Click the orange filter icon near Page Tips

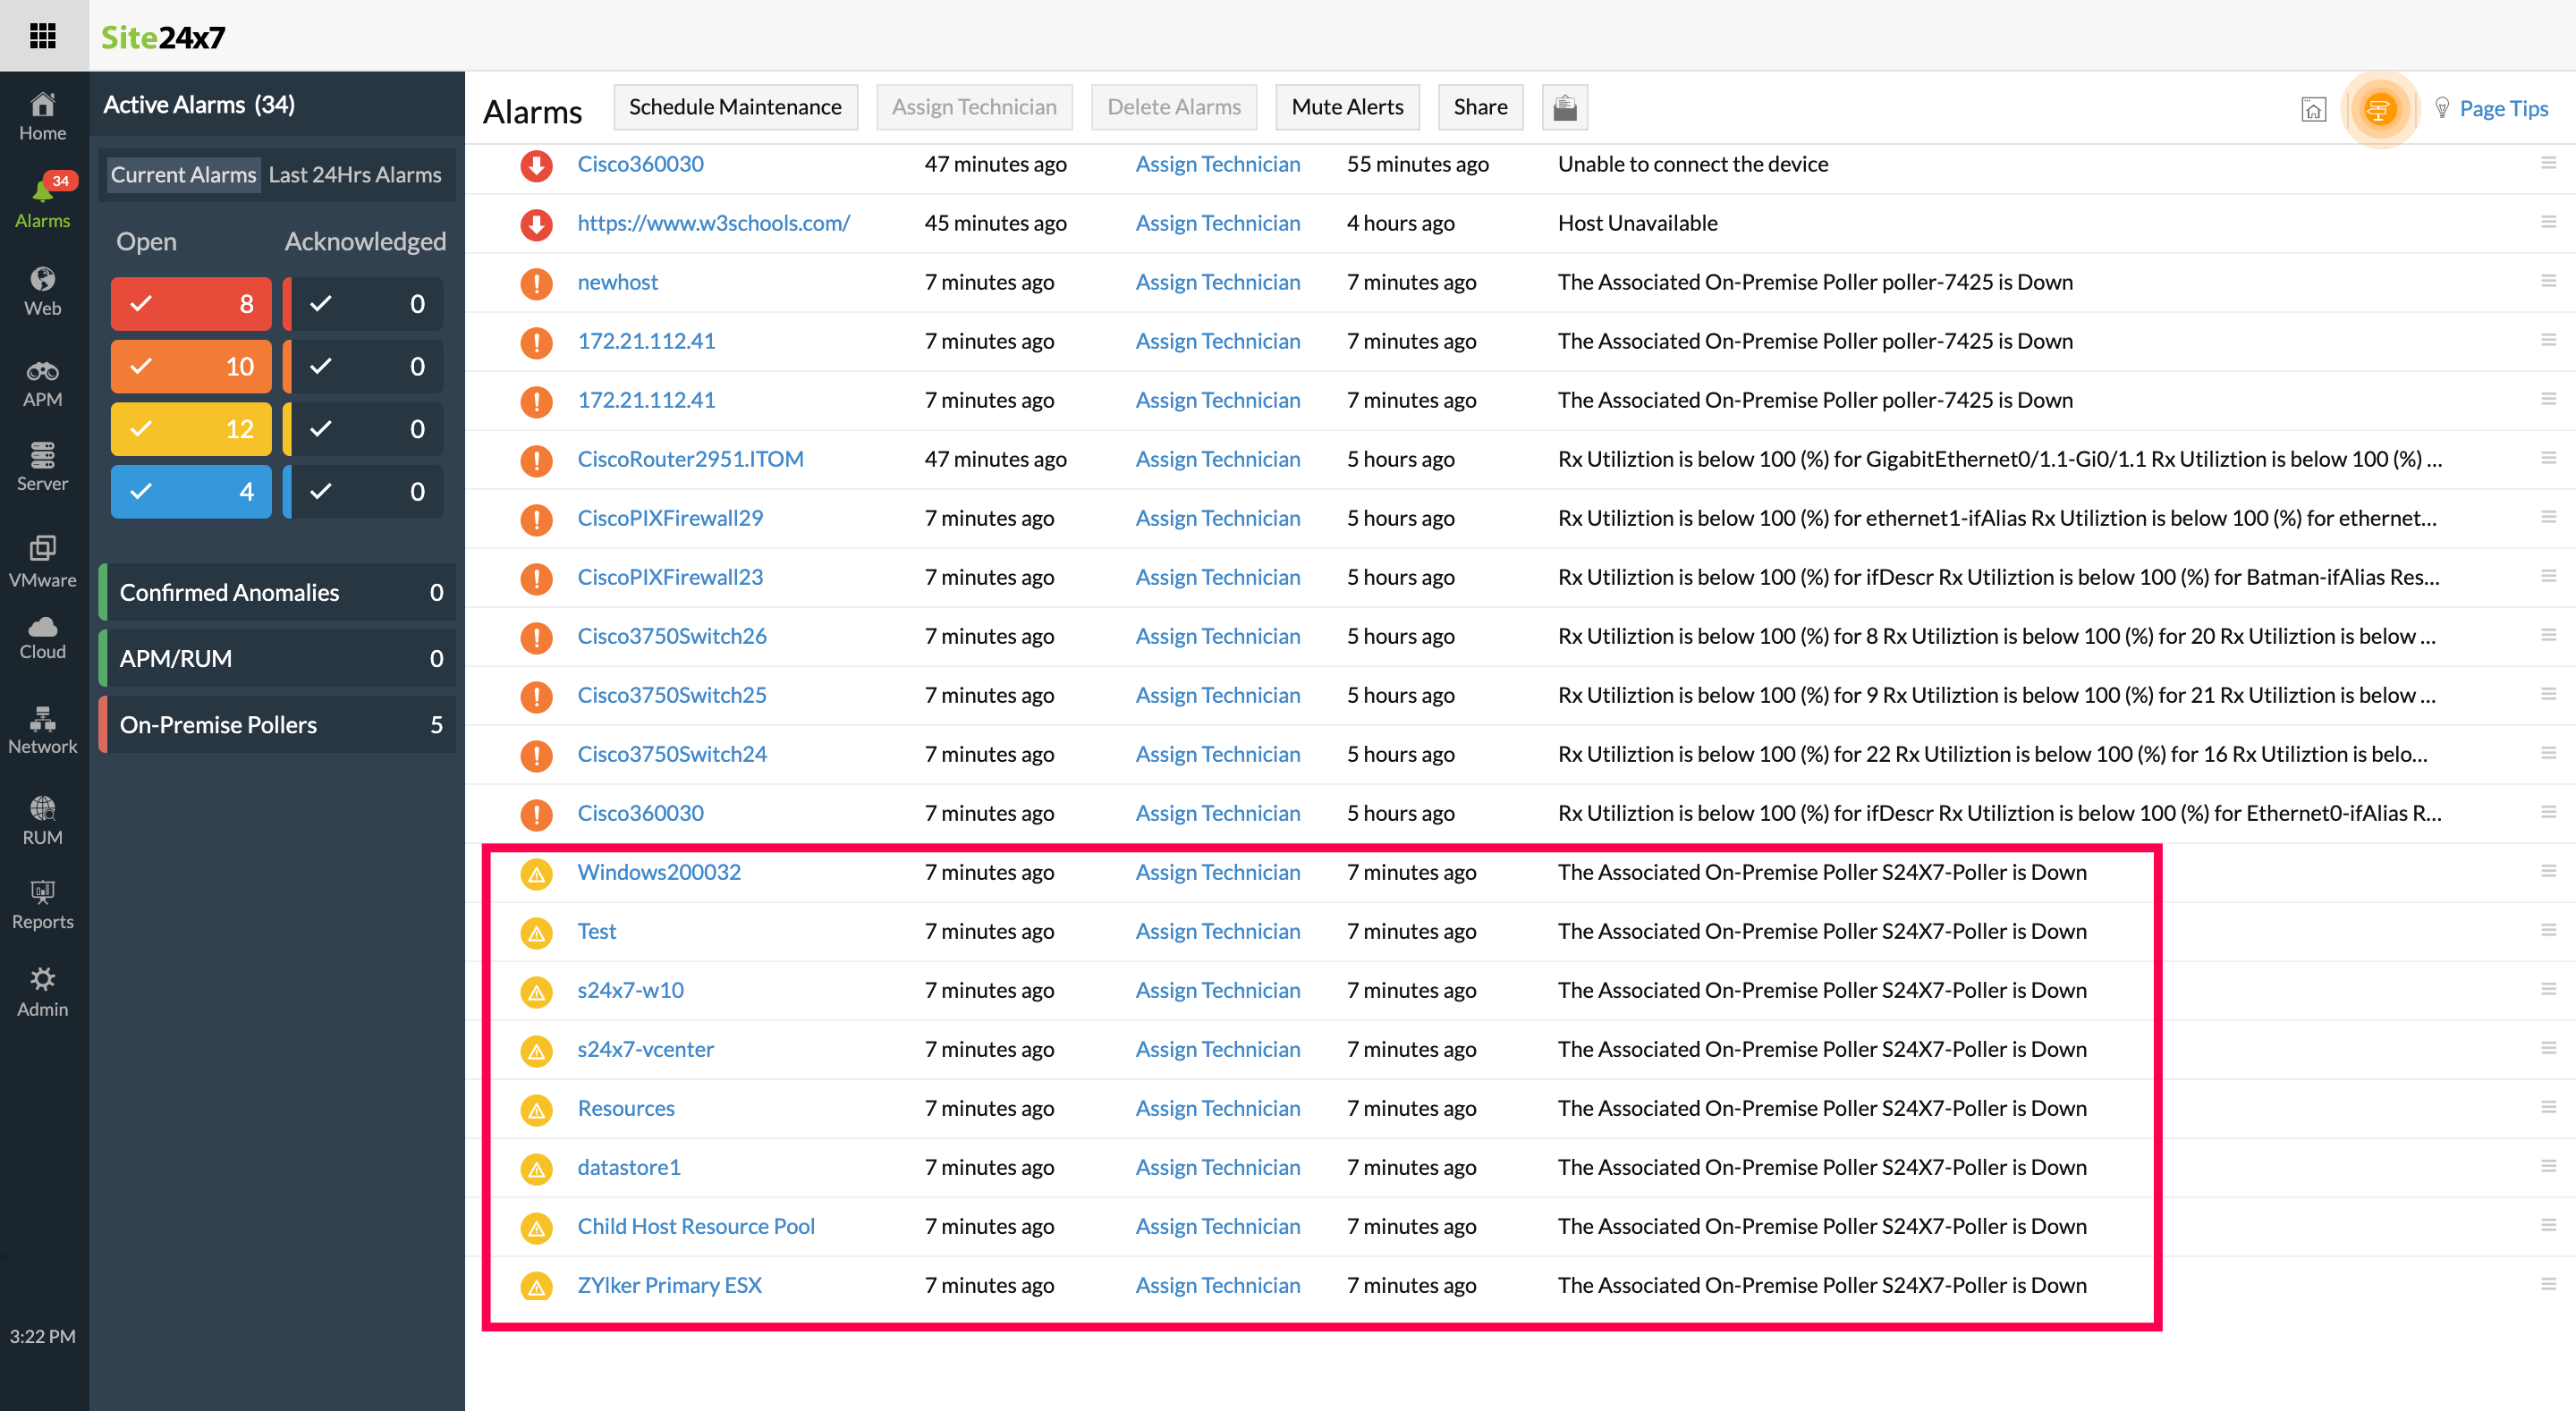pos(2378,108)
